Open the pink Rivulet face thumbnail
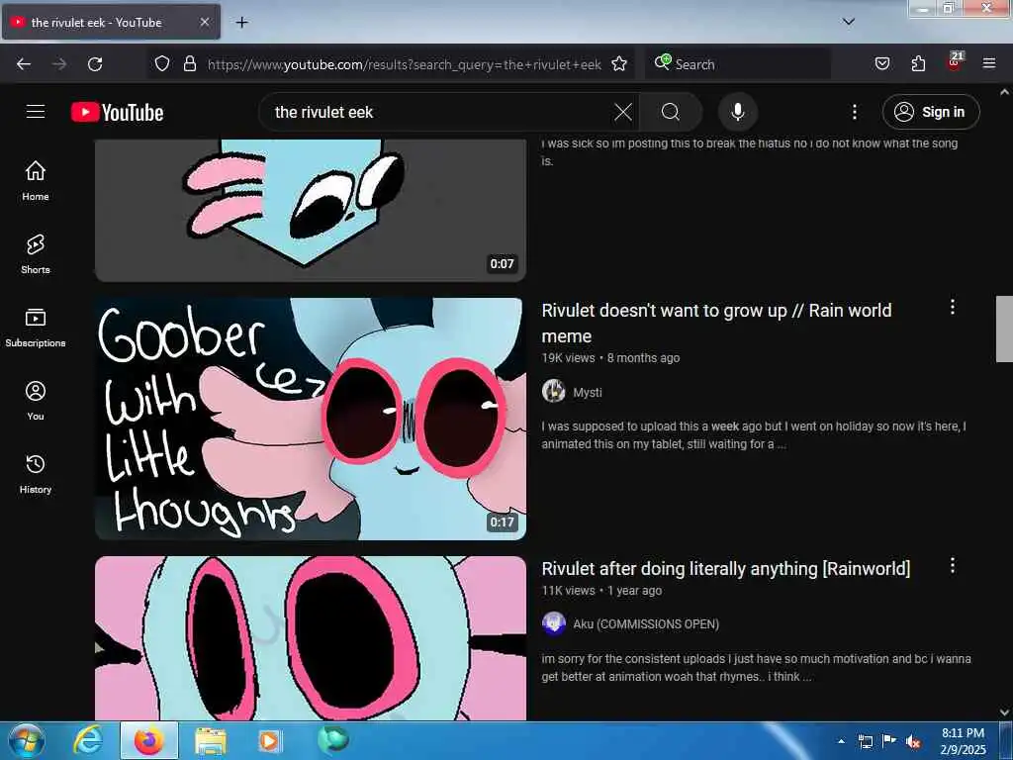 (x=310, y=638)
